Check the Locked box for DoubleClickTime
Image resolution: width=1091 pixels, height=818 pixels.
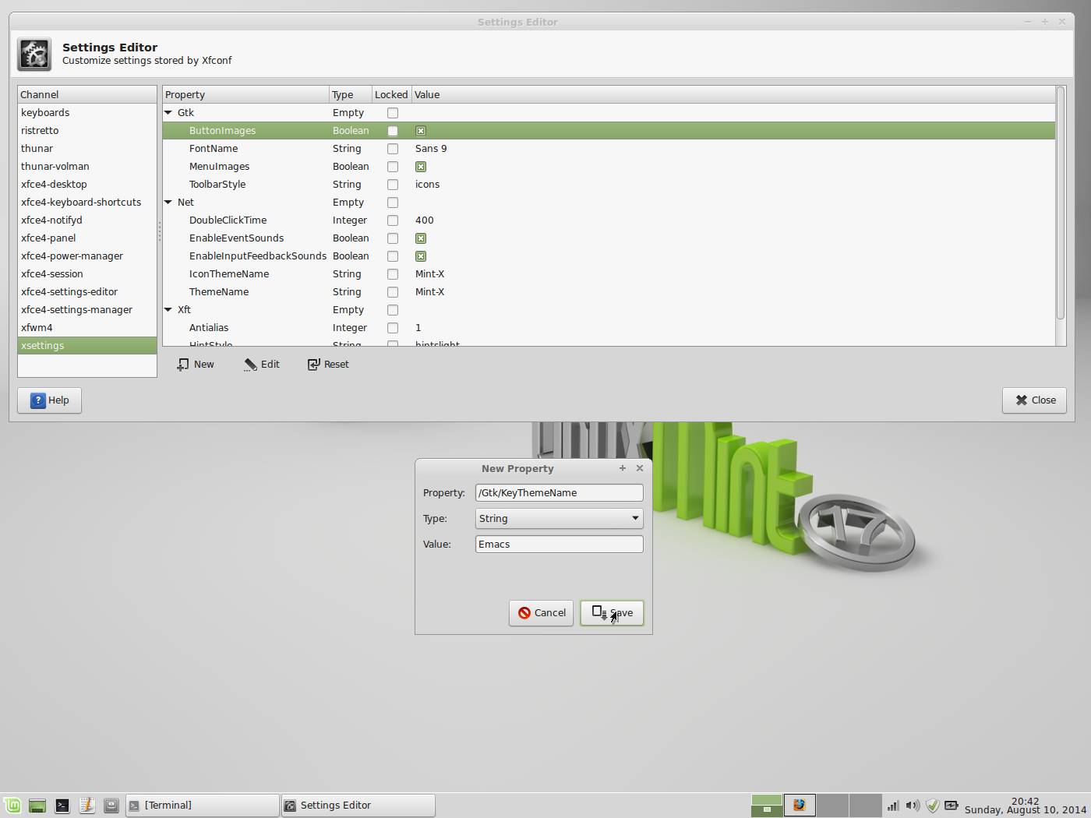click(393, 220)
